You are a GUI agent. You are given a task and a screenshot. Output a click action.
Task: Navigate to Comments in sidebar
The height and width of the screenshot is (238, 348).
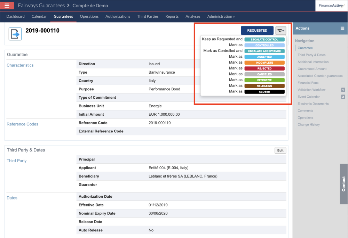[x=306, y=111]
